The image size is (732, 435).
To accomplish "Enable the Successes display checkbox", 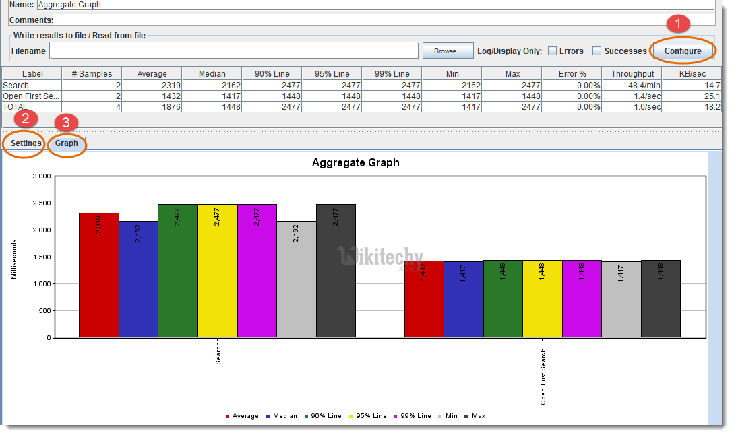I will [597, 50].
